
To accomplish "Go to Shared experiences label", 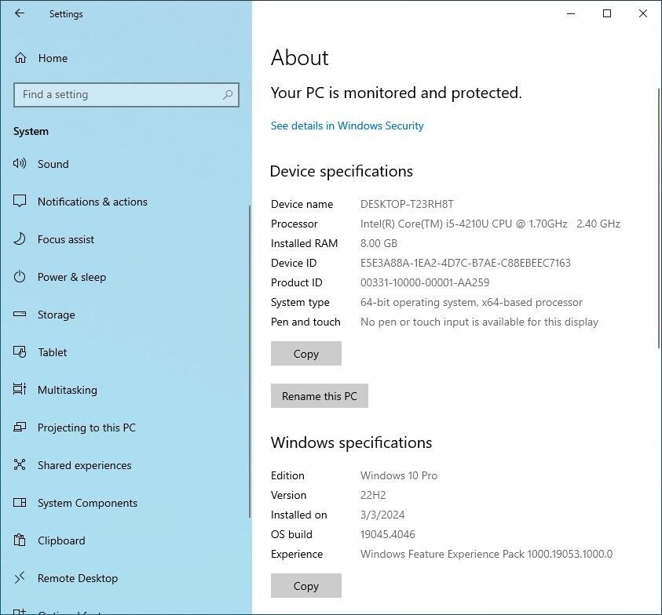I will tap(85, 465).
